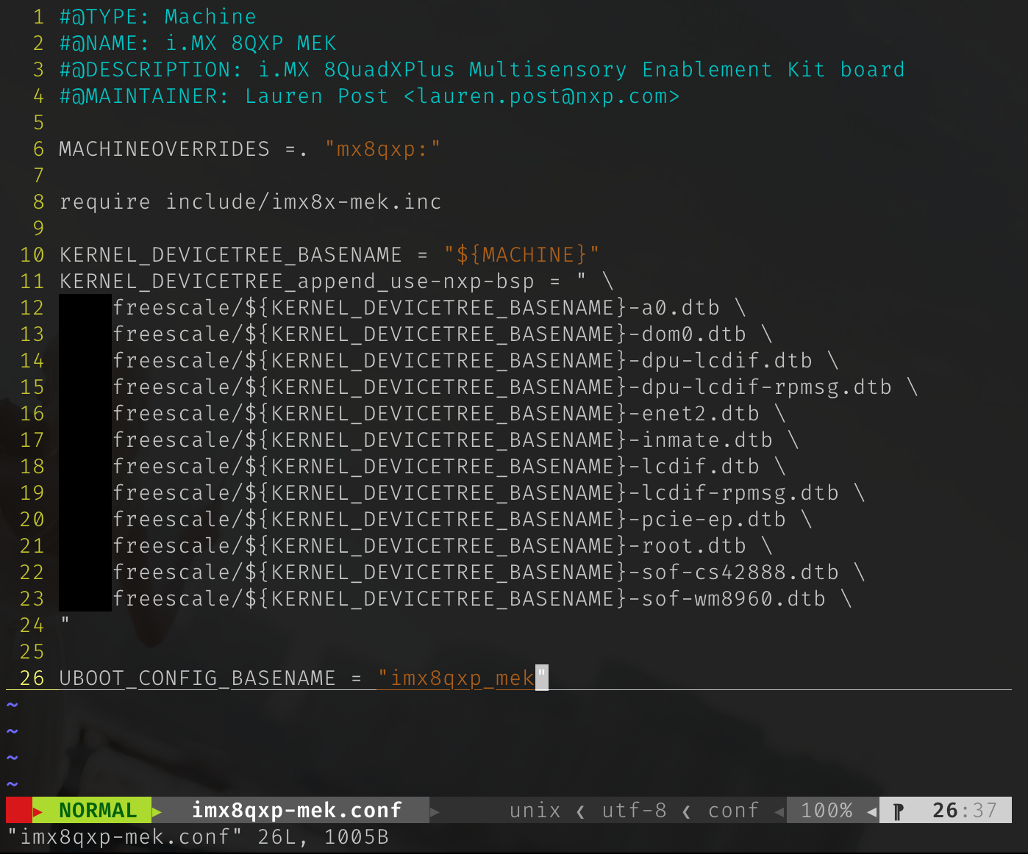Image resolution: width=1028 pixels, height=854 pixels.
Task: Click UBOOT_CONFIG_BASENAME variable name
Action: (x=198, y=678)
